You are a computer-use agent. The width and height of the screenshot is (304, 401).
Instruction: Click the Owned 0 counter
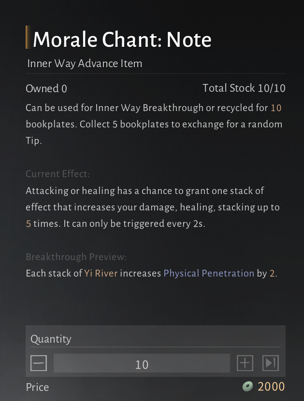tap(46, 89)
